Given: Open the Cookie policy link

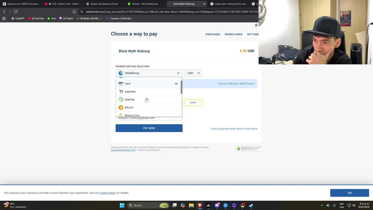Looking at the screenshot, I should click(108, 193).
